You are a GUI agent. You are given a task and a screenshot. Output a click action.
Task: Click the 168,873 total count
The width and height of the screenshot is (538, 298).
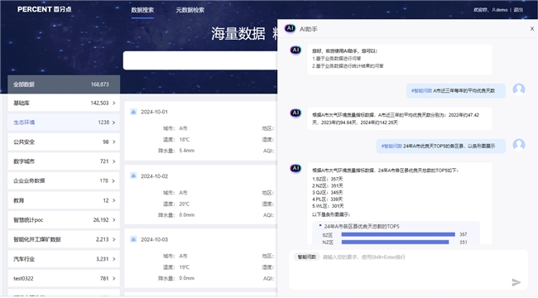click(x=99, y=84)
